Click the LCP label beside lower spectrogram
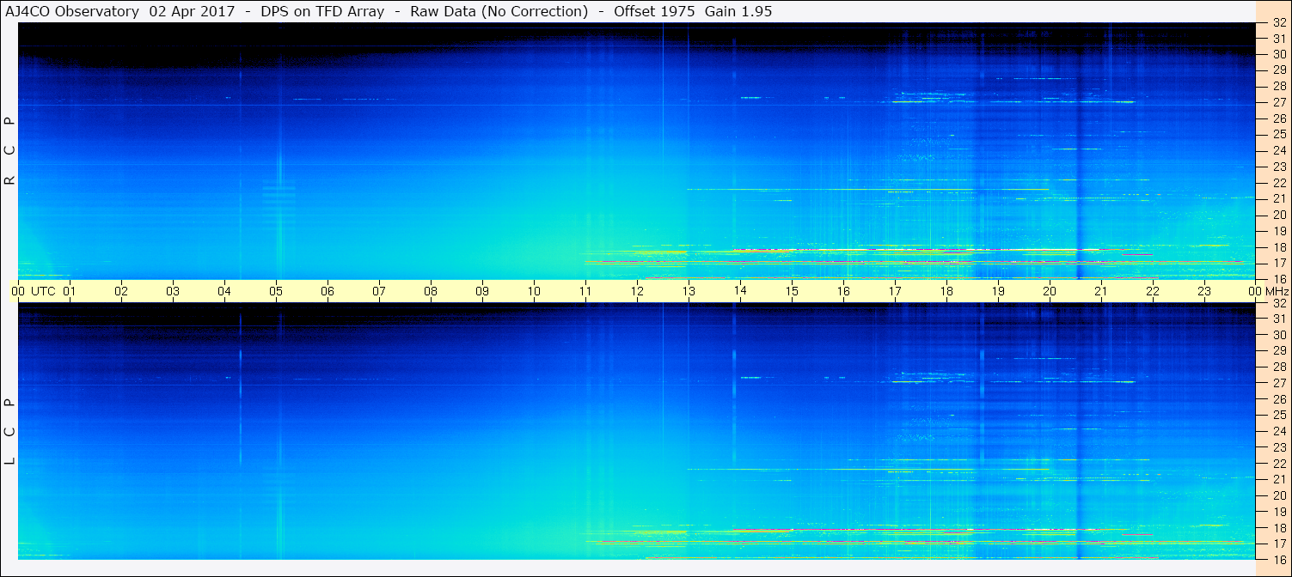This screenshot has width=1292, height=577. tap(10, 431)
